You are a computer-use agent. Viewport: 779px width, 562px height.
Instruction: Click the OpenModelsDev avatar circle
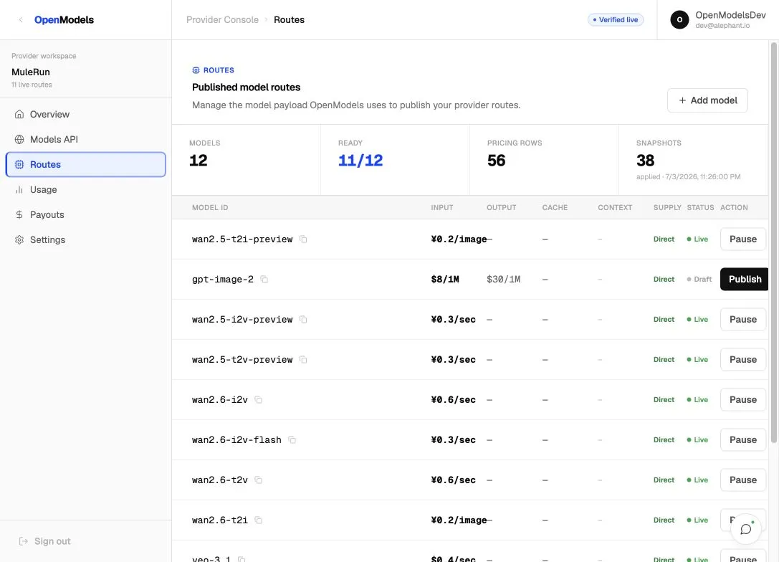(679, 20)
